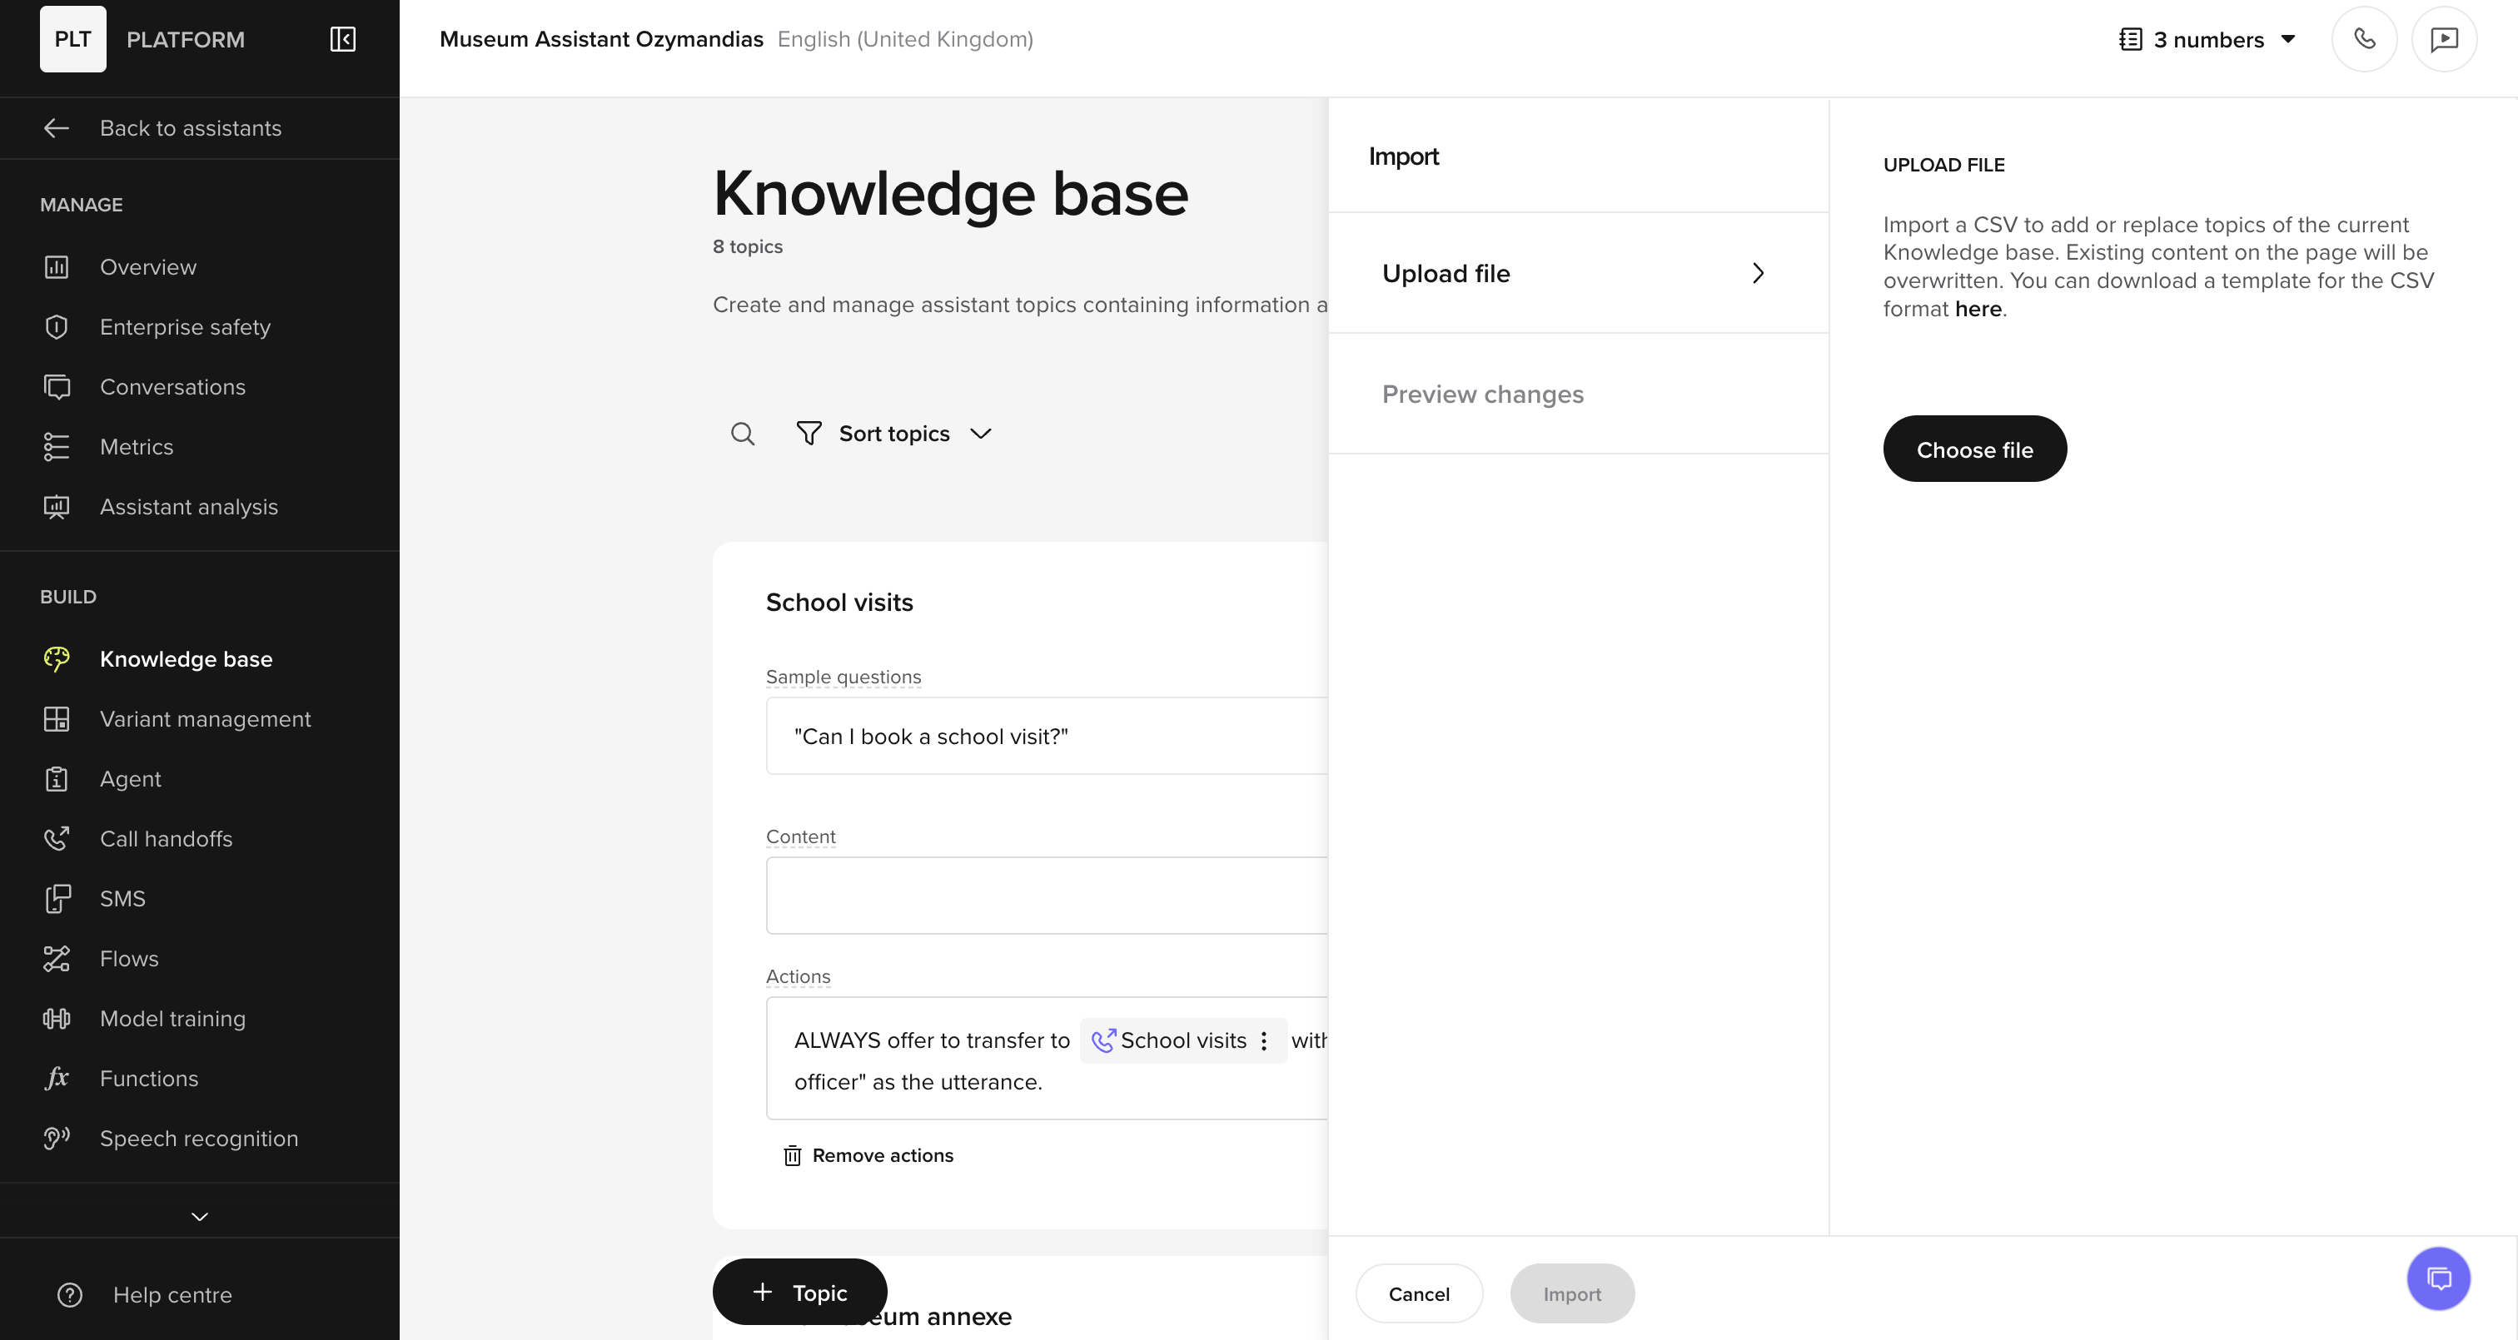The height and width of the screenshot is (1340, 2518).
Task: Open the chat preview icon in header
Action: click(2444, 39)
